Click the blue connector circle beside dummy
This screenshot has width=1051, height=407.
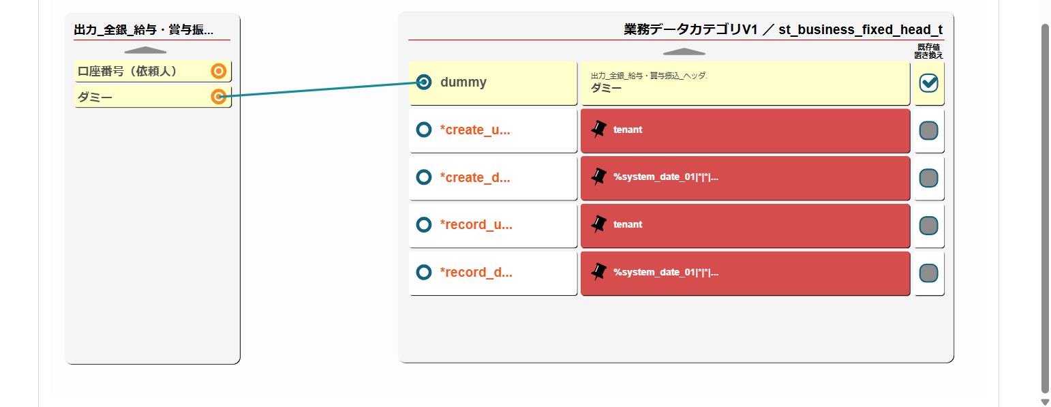coord(423,82)
